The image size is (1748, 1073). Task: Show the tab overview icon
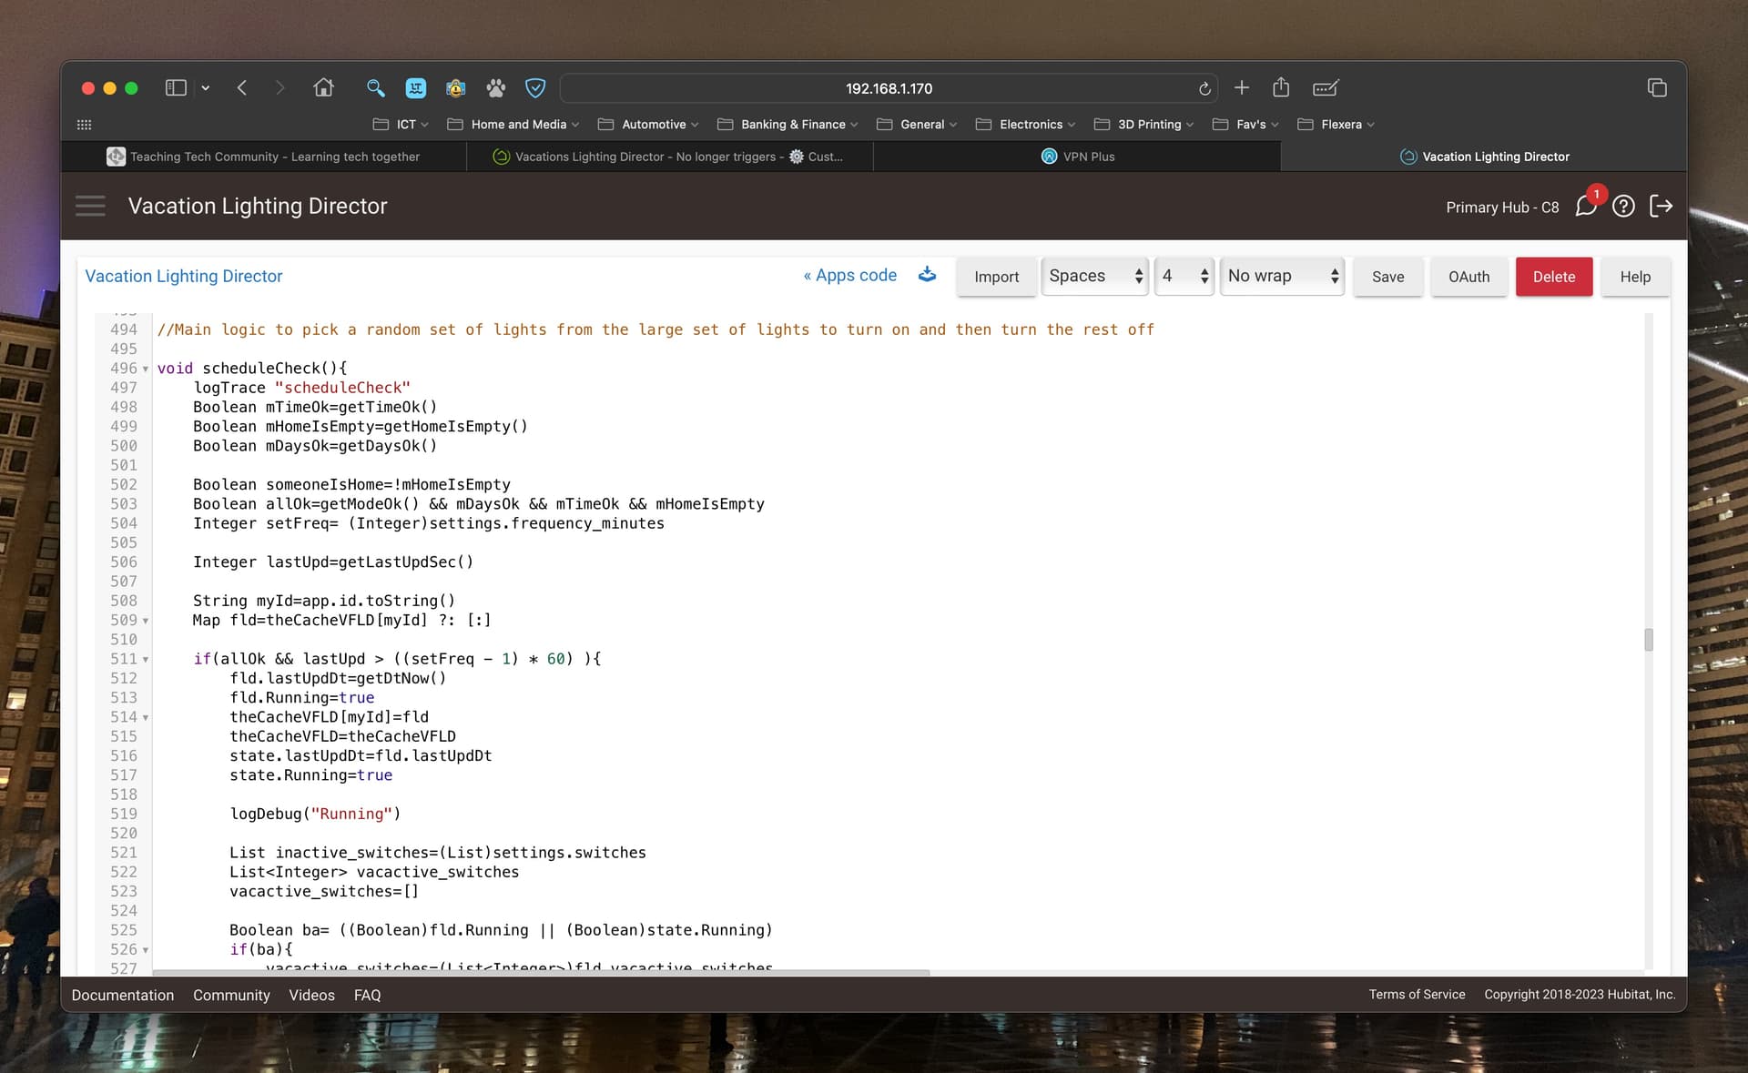tap(1657, 88)
